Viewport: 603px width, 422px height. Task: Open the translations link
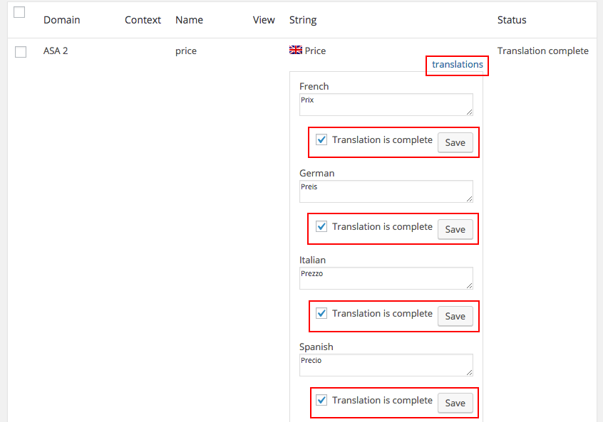(x=457, y=65)
